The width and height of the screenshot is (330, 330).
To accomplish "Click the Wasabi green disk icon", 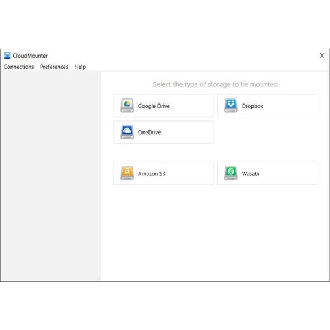I will tap(231, 173).
